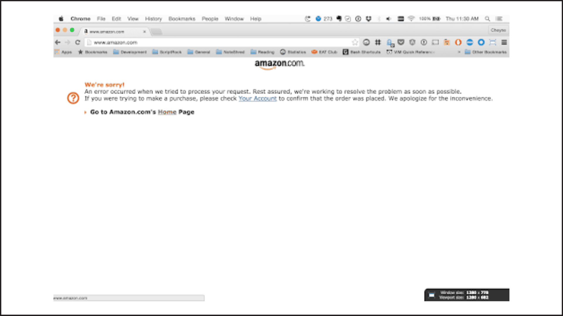Click the lock-with-badge extension icon
Image resolution: width=563 pixels, height=316 pixels.
click(390, 43)
